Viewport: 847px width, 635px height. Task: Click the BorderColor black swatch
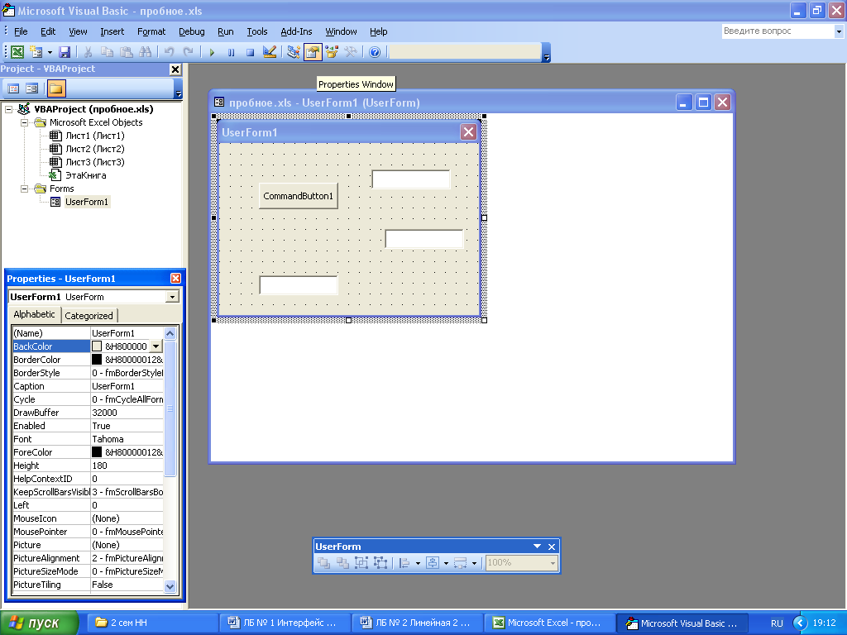tap(97, 360)
